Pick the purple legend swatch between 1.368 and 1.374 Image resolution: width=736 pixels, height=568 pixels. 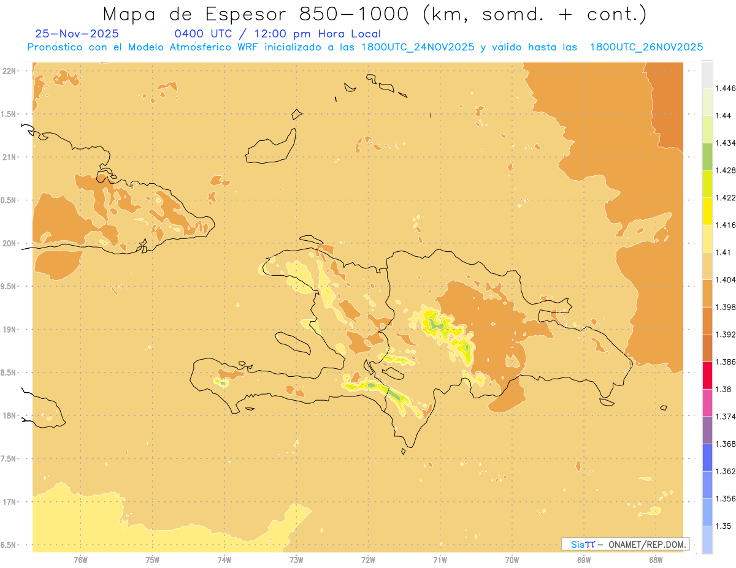pyautogui.click(x=707, y=430)
